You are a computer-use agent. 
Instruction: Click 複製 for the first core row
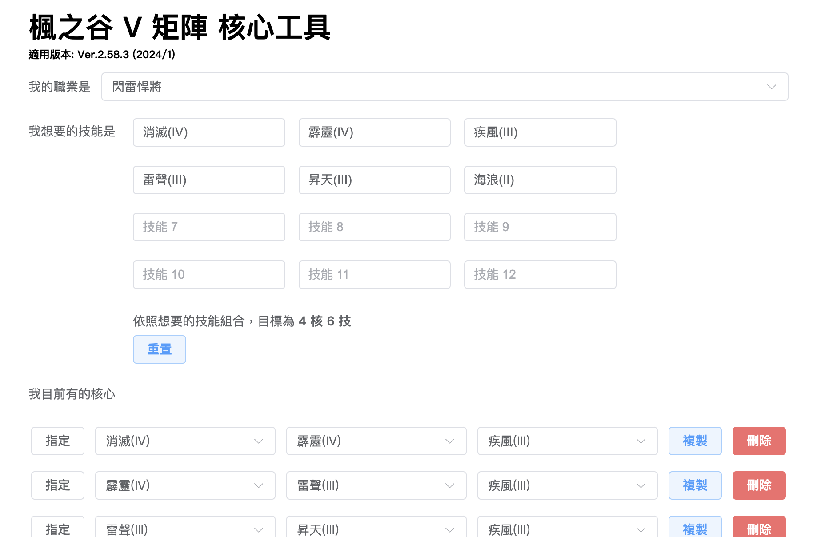coord(695,441)
